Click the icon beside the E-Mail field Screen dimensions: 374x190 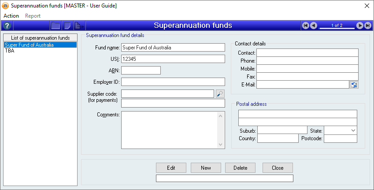click(x=354, y=85)
